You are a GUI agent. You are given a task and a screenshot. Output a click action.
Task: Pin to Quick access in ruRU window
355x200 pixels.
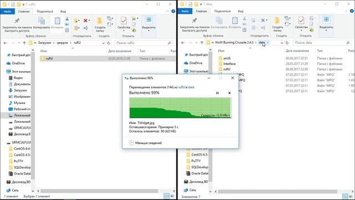[x=17, y=24]
